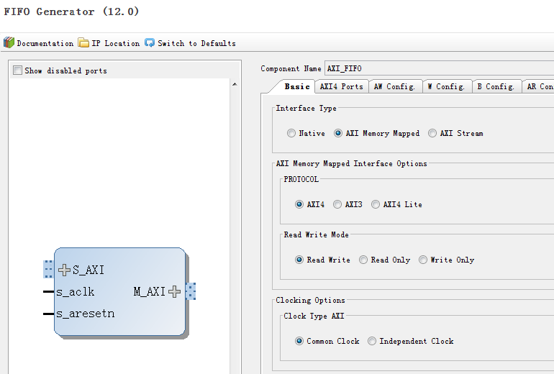Click the IP Location folder icon
The width and height of the screenshot is (554, 374).
(x=83, y=42)
